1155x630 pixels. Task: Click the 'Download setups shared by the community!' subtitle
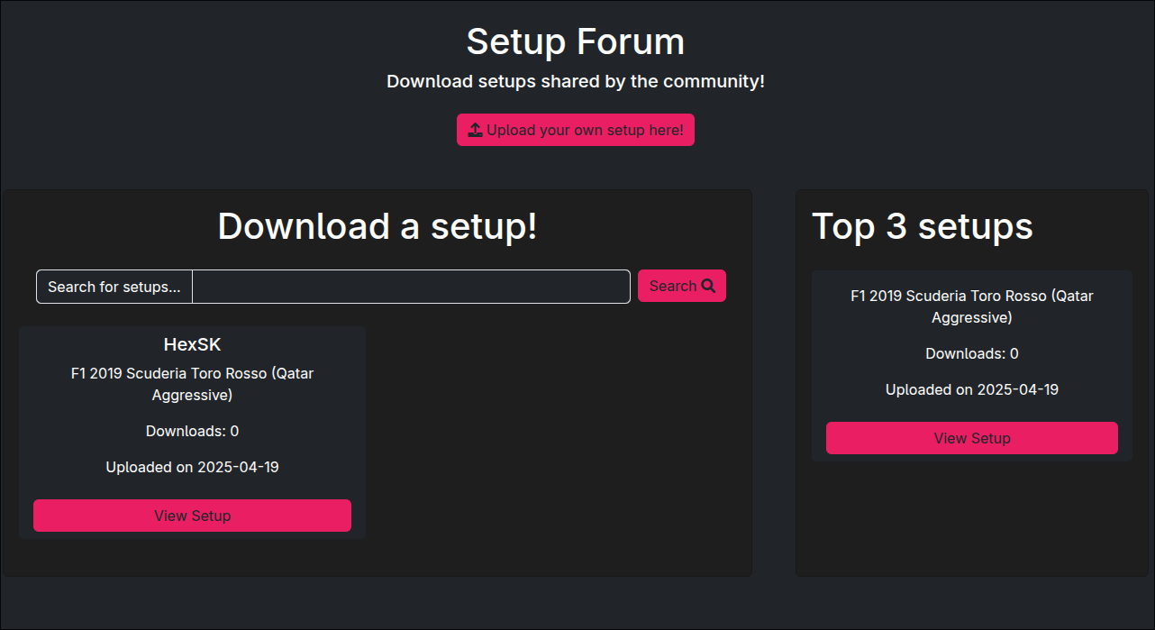click(x=576, y=81)
